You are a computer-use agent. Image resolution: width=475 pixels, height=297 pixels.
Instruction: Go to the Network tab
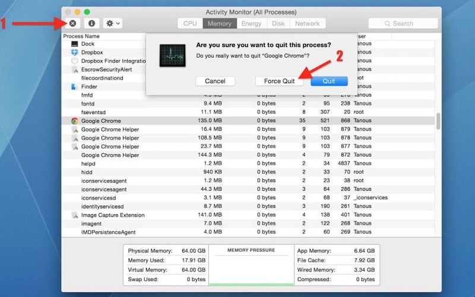coord(308,23)
